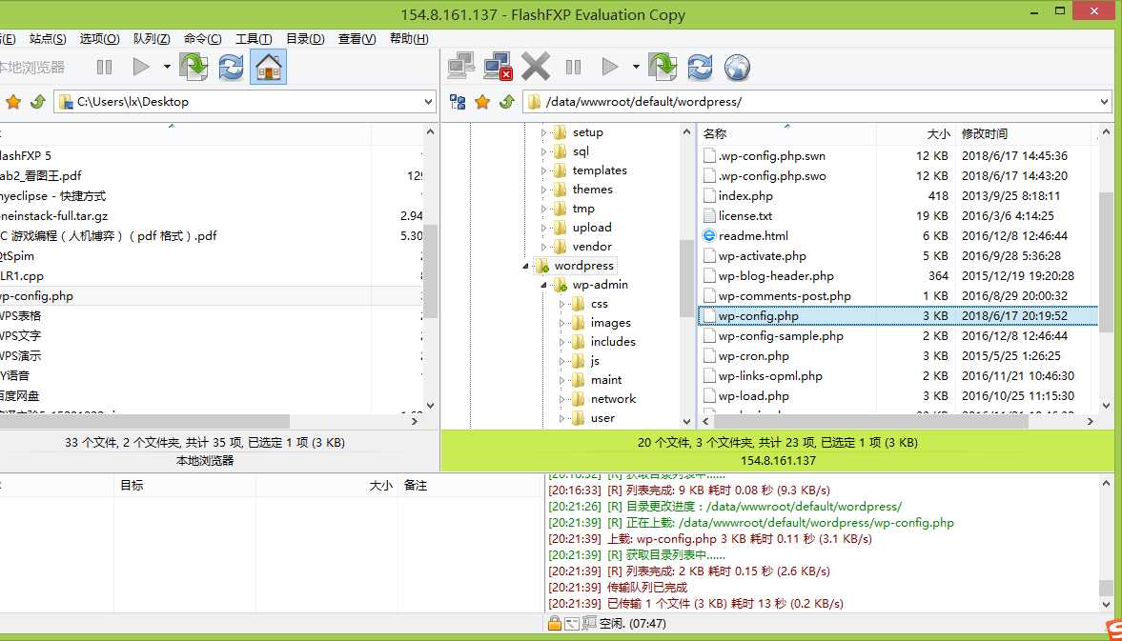The image size is (1122, 641).
Task: Collapse the wp-admin tree node
Action: pos(543,285)
